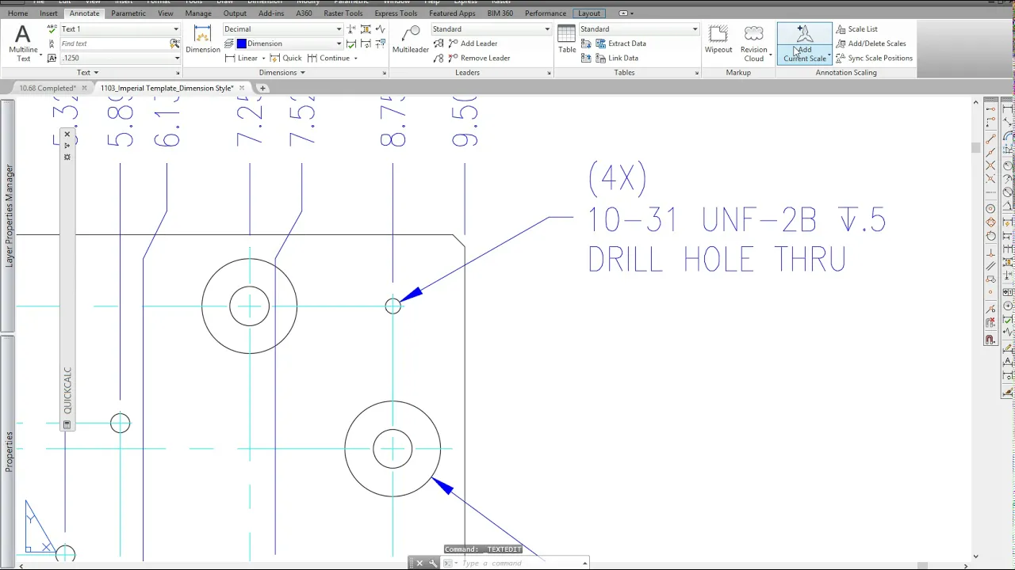Click the Magnet osnap icon in side toolbar
Screen dimensions: 1015x570
990,340
